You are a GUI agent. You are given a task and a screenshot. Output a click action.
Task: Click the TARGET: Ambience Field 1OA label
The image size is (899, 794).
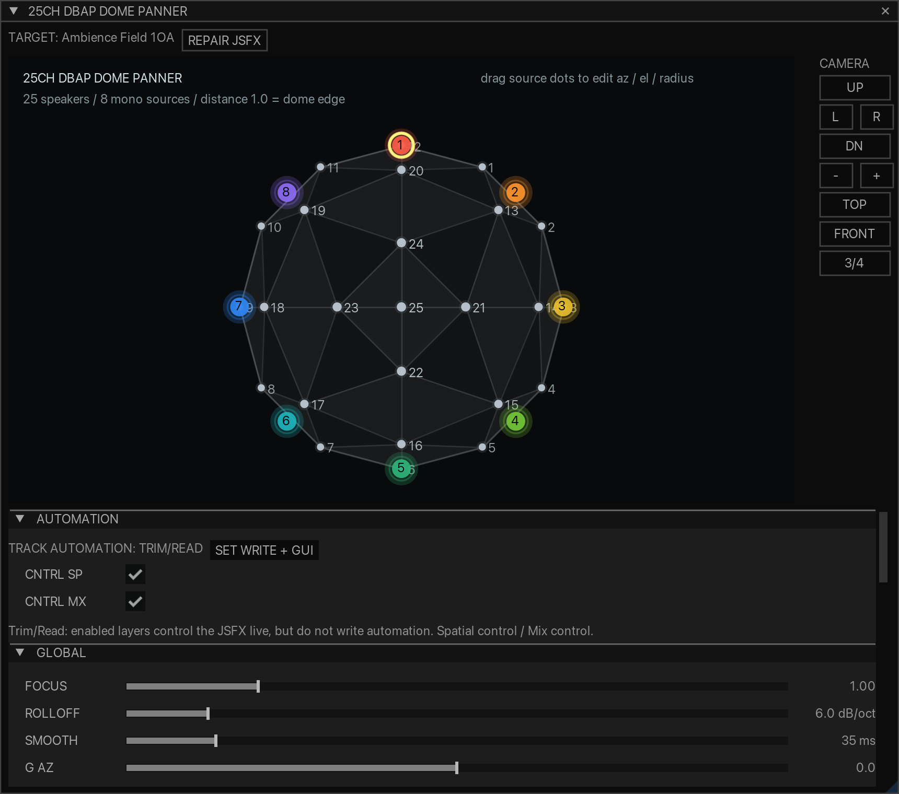(x=91, y=38)
